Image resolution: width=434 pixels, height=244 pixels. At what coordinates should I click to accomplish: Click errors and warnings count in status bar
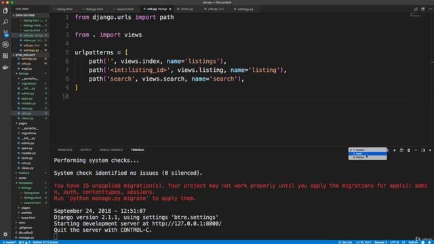pos(24,243)
